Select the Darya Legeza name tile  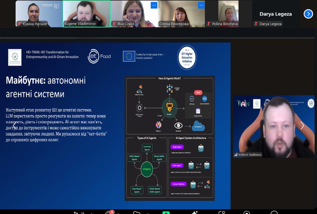click(276, 14)
